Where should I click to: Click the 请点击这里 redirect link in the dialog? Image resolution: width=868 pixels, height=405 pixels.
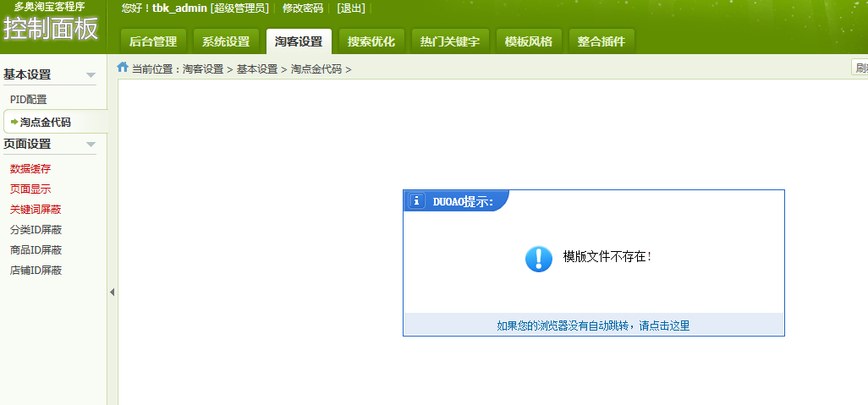pos(664,326)
